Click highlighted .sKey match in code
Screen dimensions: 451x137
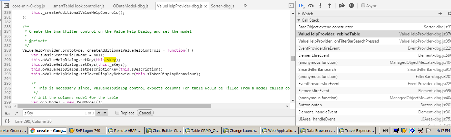[x=110, y=60]
